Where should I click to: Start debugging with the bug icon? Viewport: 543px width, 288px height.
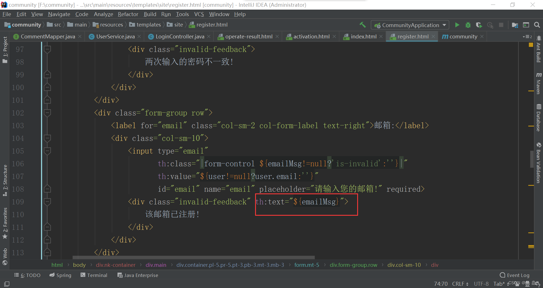point(468,25)
